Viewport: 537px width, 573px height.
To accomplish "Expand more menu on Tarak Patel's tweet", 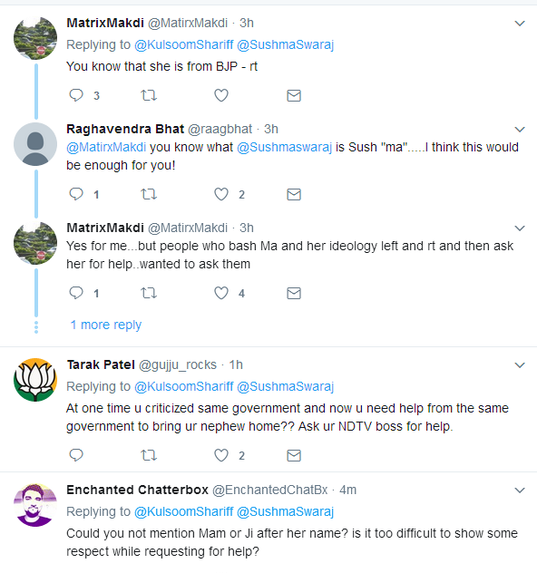I will (x=520, y=365).
